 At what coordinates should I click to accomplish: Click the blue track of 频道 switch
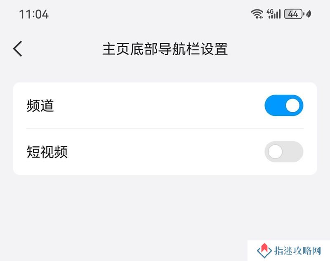(275, 106)
